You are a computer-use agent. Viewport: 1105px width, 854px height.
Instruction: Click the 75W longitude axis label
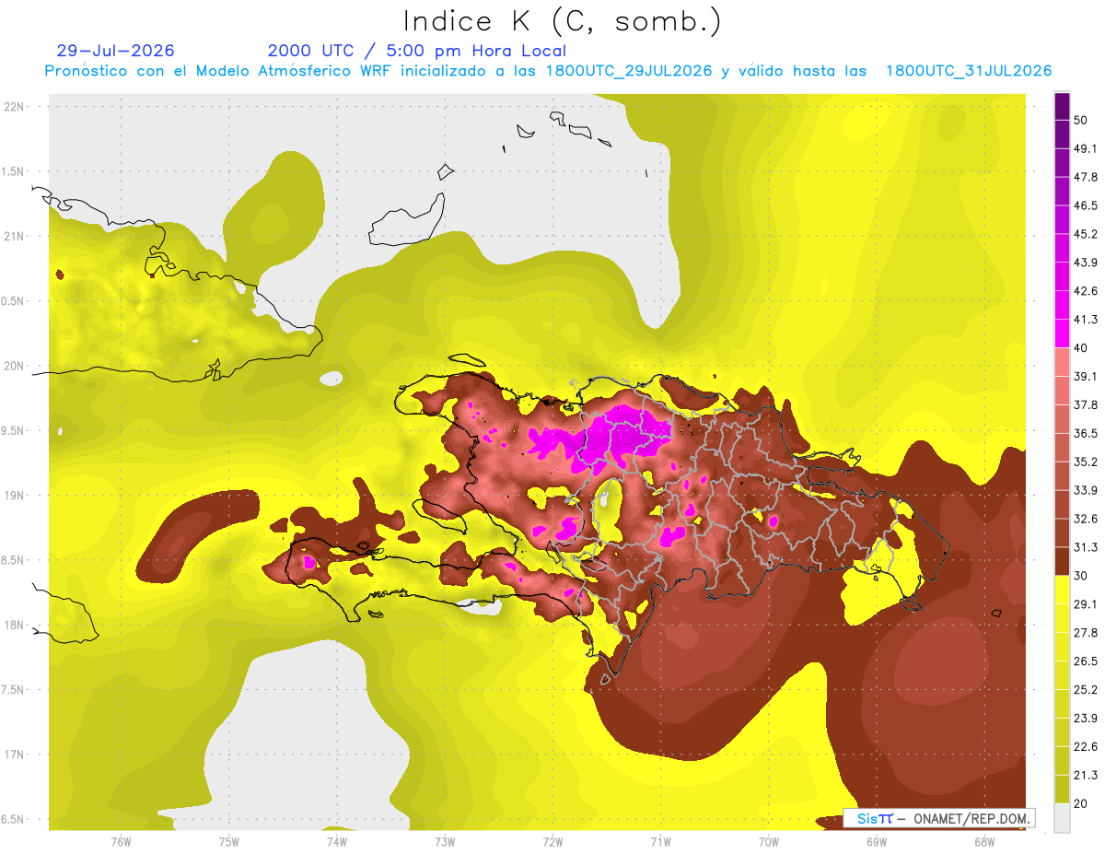click(x=228, y=841)
